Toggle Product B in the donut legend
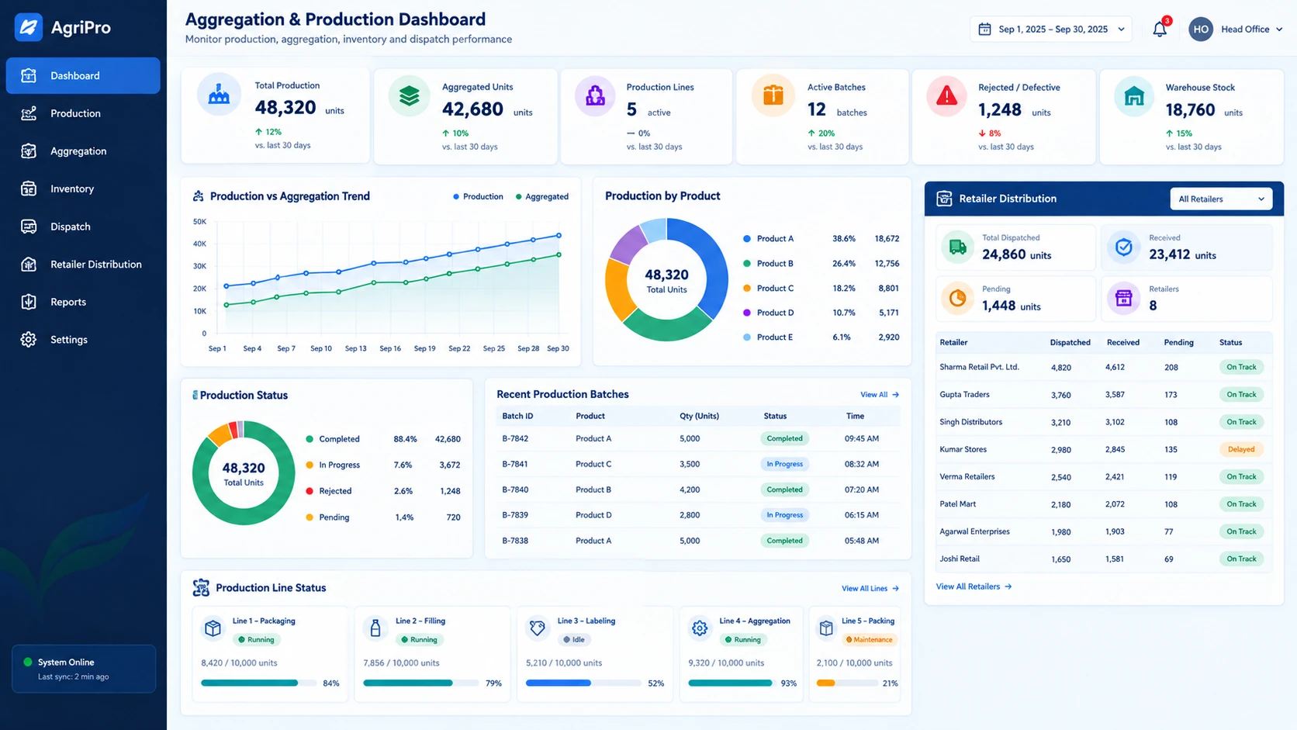The height and width of the screenshot is (730, 1297). click(769, 264)
